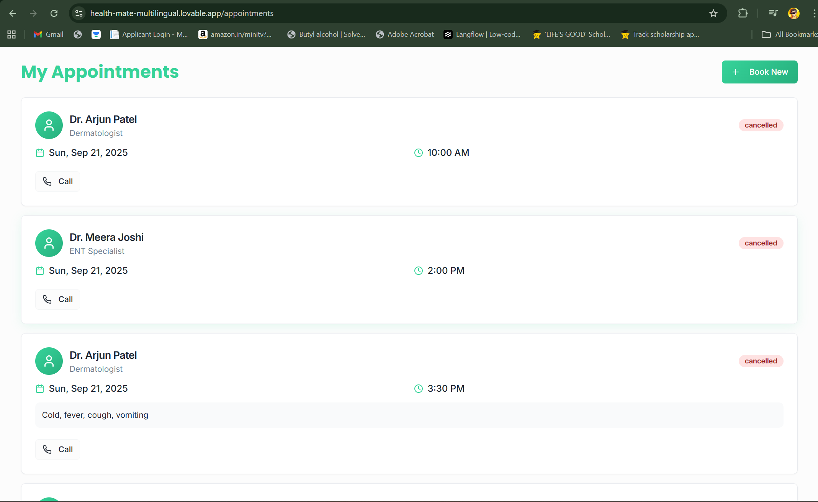The image size is (818, 502).
Task: Click first Dr. Arjun Patel avatar icon
Action: (49, 125)
